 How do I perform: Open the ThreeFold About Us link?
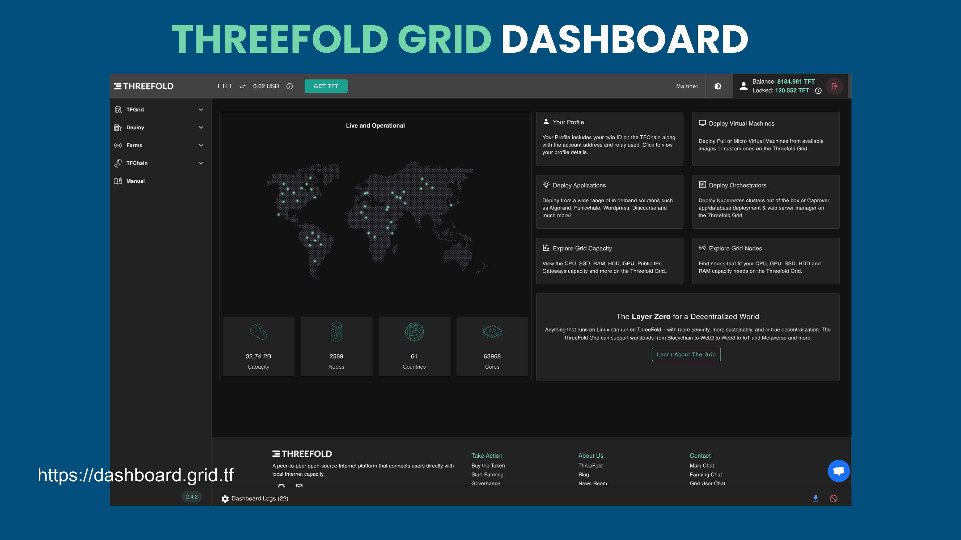click(590, 465)
